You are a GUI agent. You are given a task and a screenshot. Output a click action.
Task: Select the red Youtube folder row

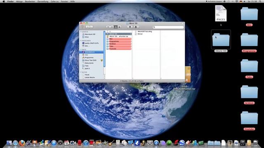[x=119, y=49]
